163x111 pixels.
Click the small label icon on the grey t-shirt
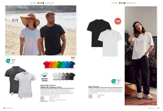[x=12, y=93]
